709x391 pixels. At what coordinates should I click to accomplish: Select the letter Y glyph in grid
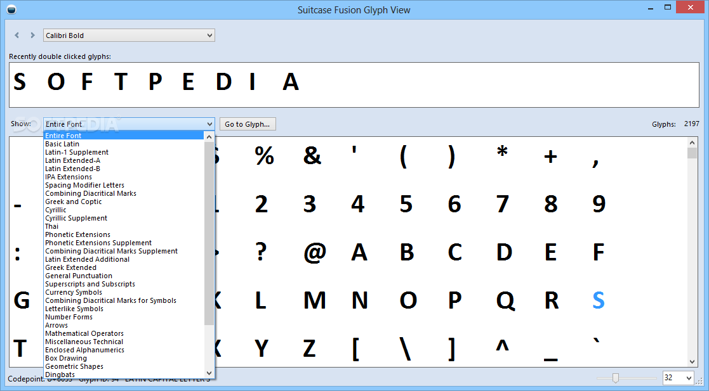coord(262,349)
